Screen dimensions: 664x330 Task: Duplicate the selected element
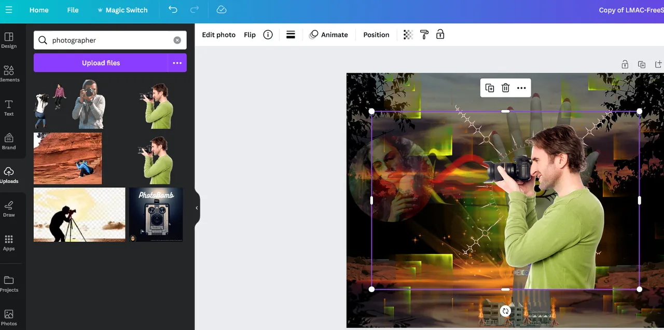[x=490, y=88]
